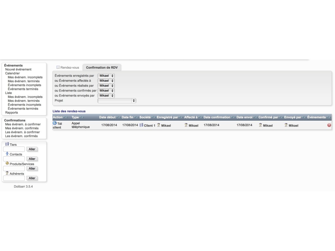335x251 pixels.
Task: Click the Date confirmation column header
Action: (x=217, y=117)
